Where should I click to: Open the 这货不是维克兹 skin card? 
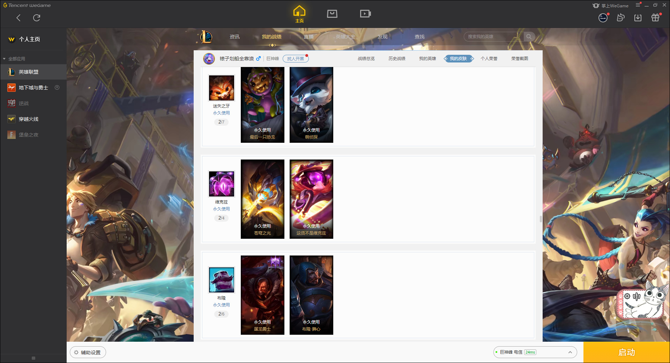[x=311, y=199]
